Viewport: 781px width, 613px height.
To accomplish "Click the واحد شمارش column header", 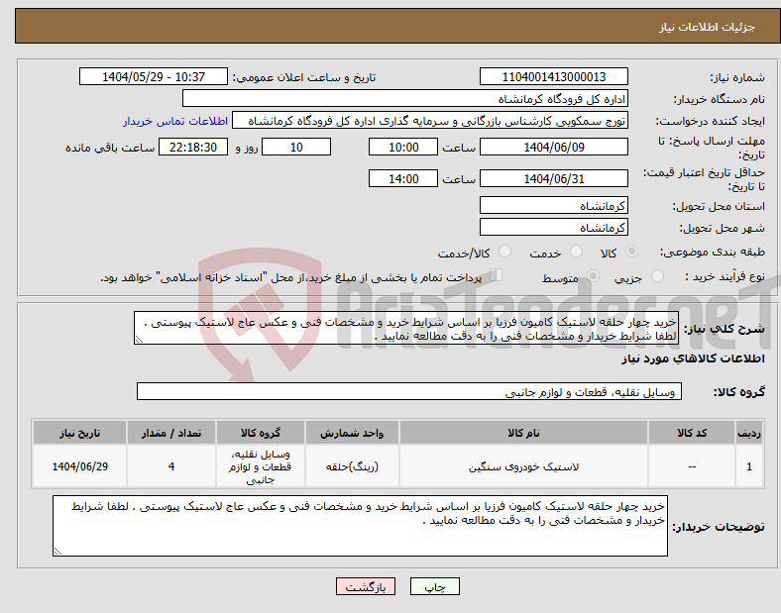I will 352,433.
